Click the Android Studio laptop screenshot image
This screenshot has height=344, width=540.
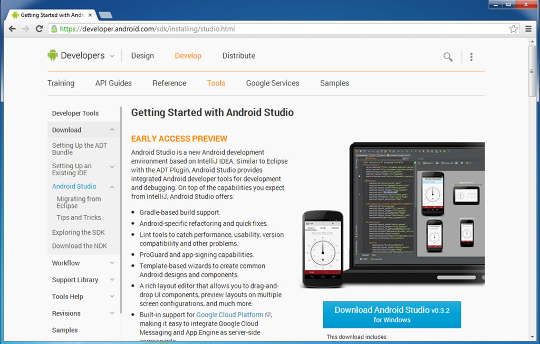393,215
